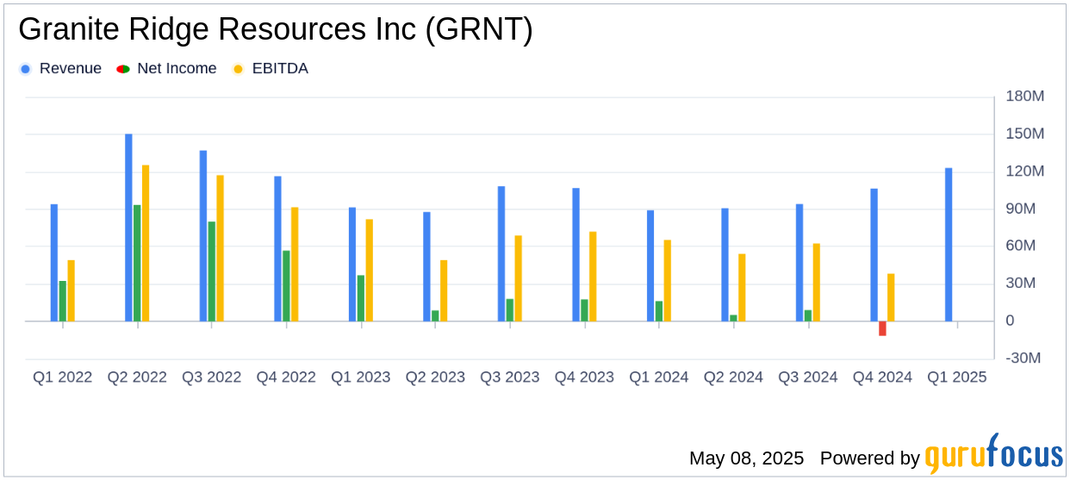Open the GuruFocus logo link
This screenshot has width=1070, height=480.
tap(993, 453)
